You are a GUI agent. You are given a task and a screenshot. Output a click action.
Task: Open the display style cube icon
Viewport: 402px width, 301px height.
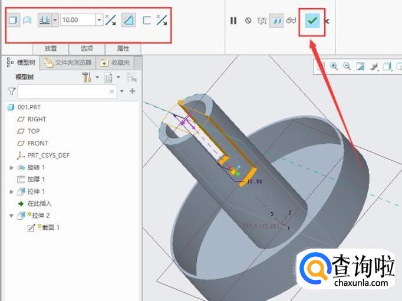coord(387,67)
